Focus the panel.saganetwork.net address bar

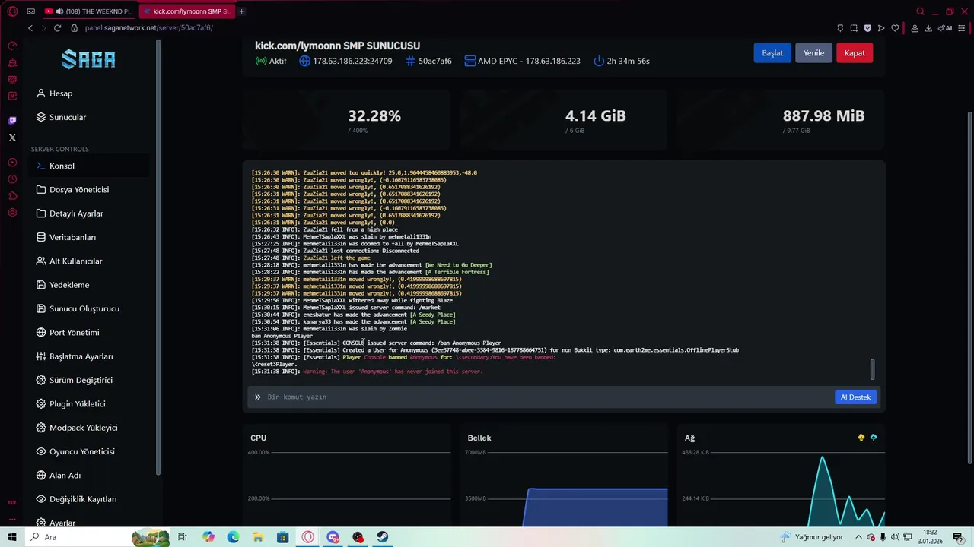click(148, 28)
